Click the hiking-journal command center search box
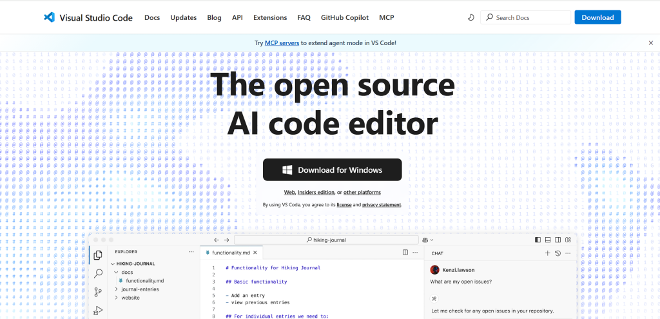Screen dimensions: 660x319 tap(326, 240)
